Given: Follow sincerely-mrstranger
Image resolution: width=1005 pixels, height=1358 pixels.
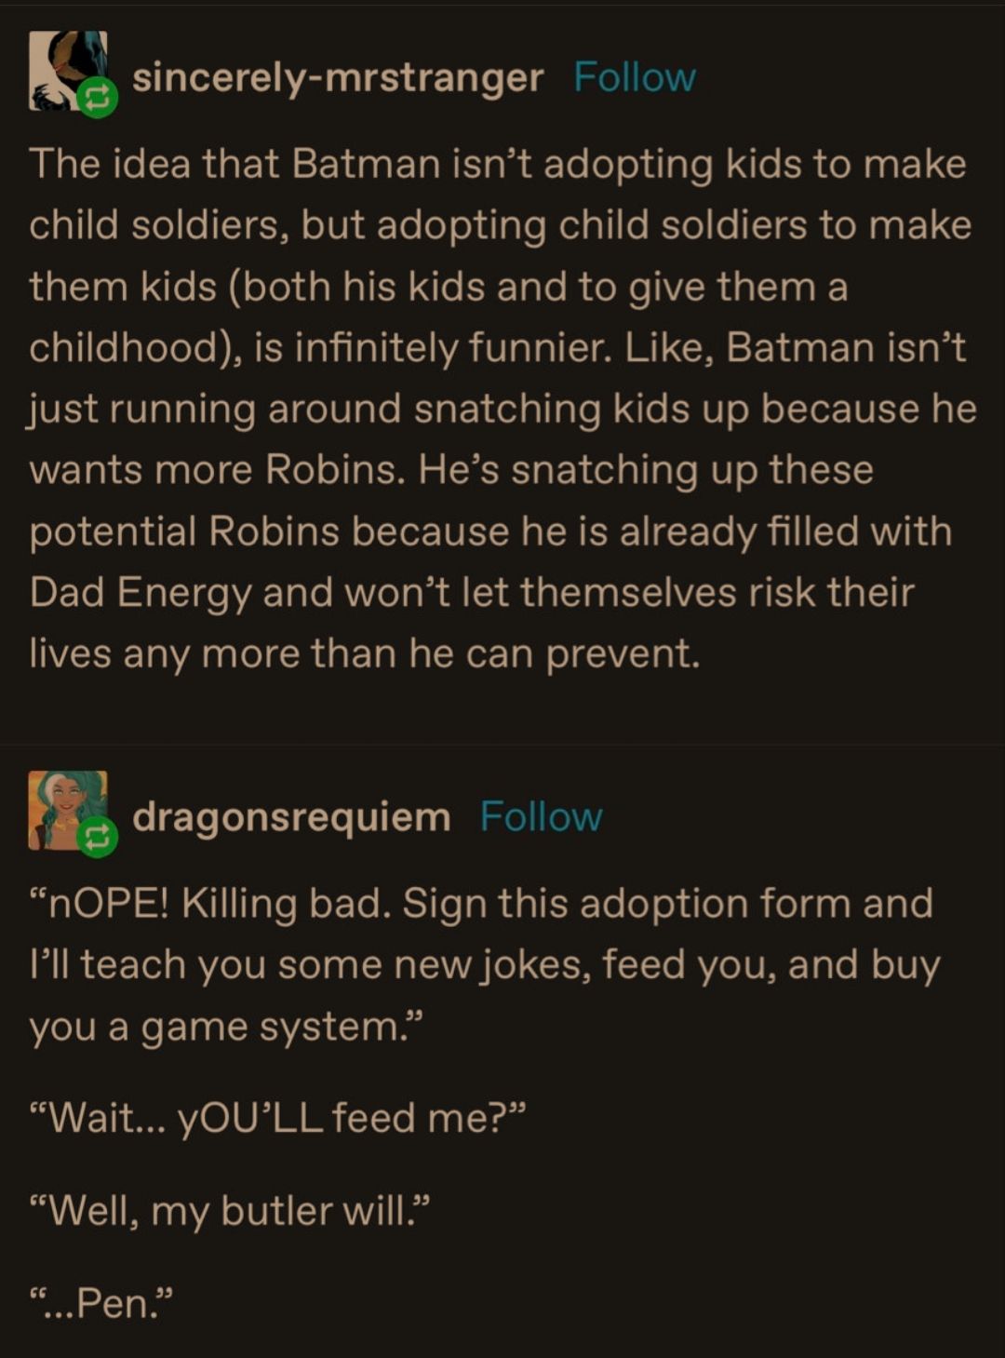Looking at the screenshot, I should (x=634, y=77).
